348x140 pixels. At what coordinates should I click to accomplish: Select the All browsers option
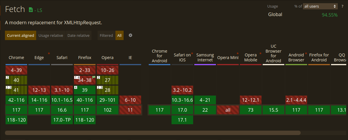[120, 35]
